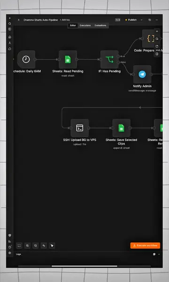This screenshot has height=282, width=169.
Task: Click the user icon beside workflow name
Action: click(x=19, y=20)
